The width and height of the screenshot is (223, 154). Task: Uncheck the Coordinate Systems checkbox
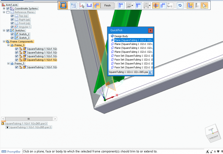tap(8, 8)
